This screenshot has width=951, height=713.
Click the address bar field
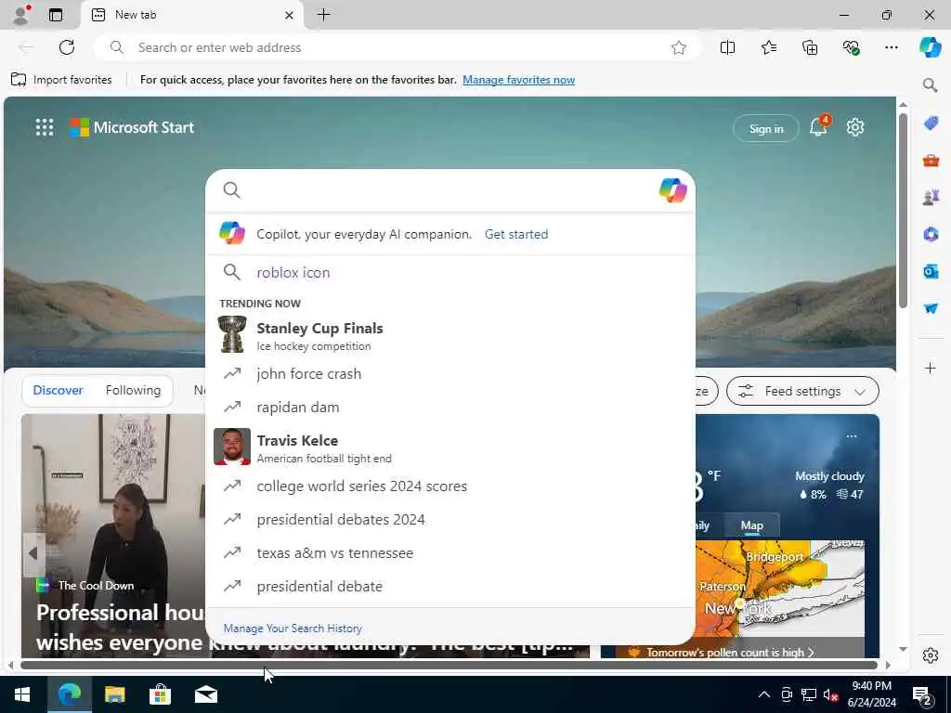pyautogui.click(x=397, y=47)
